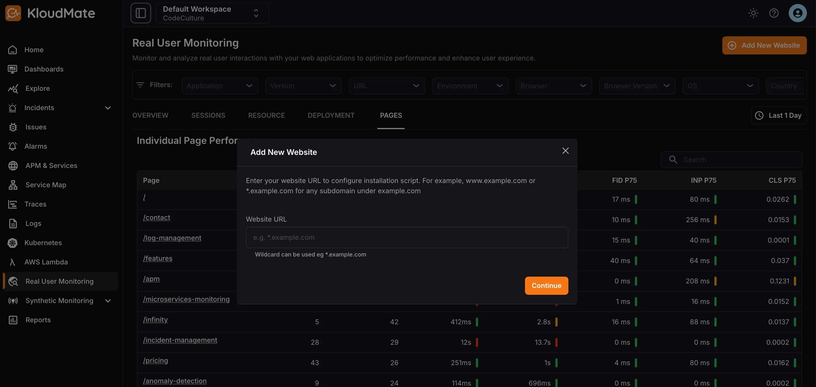The height and width of the screenshot is (387, 816).
Task: Open the help question mark icon
Action: (x=774, y=13)
